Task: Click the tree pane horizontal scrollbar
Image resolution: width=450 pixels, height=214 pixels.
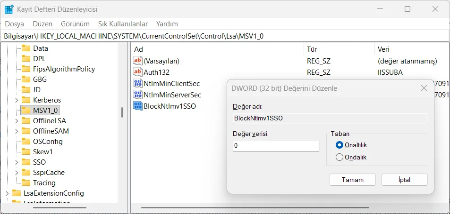Action: (x=60, y=207)
